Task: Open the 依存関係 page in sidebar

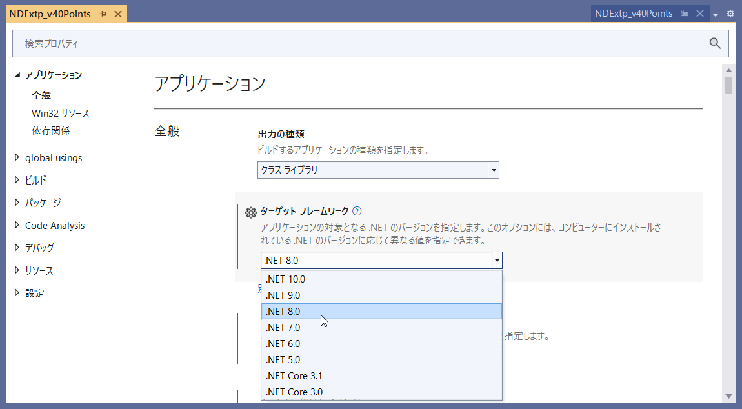Action: click(x=51, y=131)
